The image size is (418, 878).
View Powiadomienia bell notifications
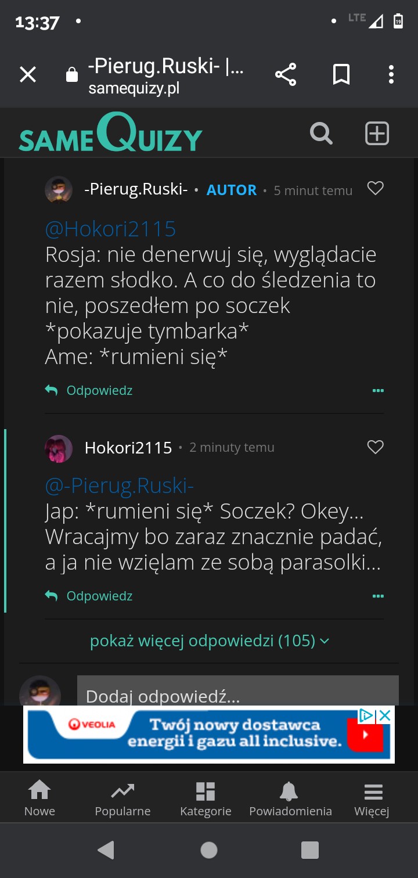coord(290,799)
